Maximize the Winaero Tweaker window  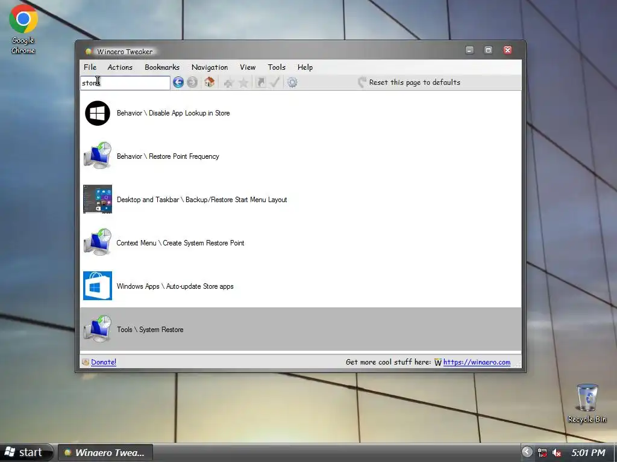click(x=488, y=50)
